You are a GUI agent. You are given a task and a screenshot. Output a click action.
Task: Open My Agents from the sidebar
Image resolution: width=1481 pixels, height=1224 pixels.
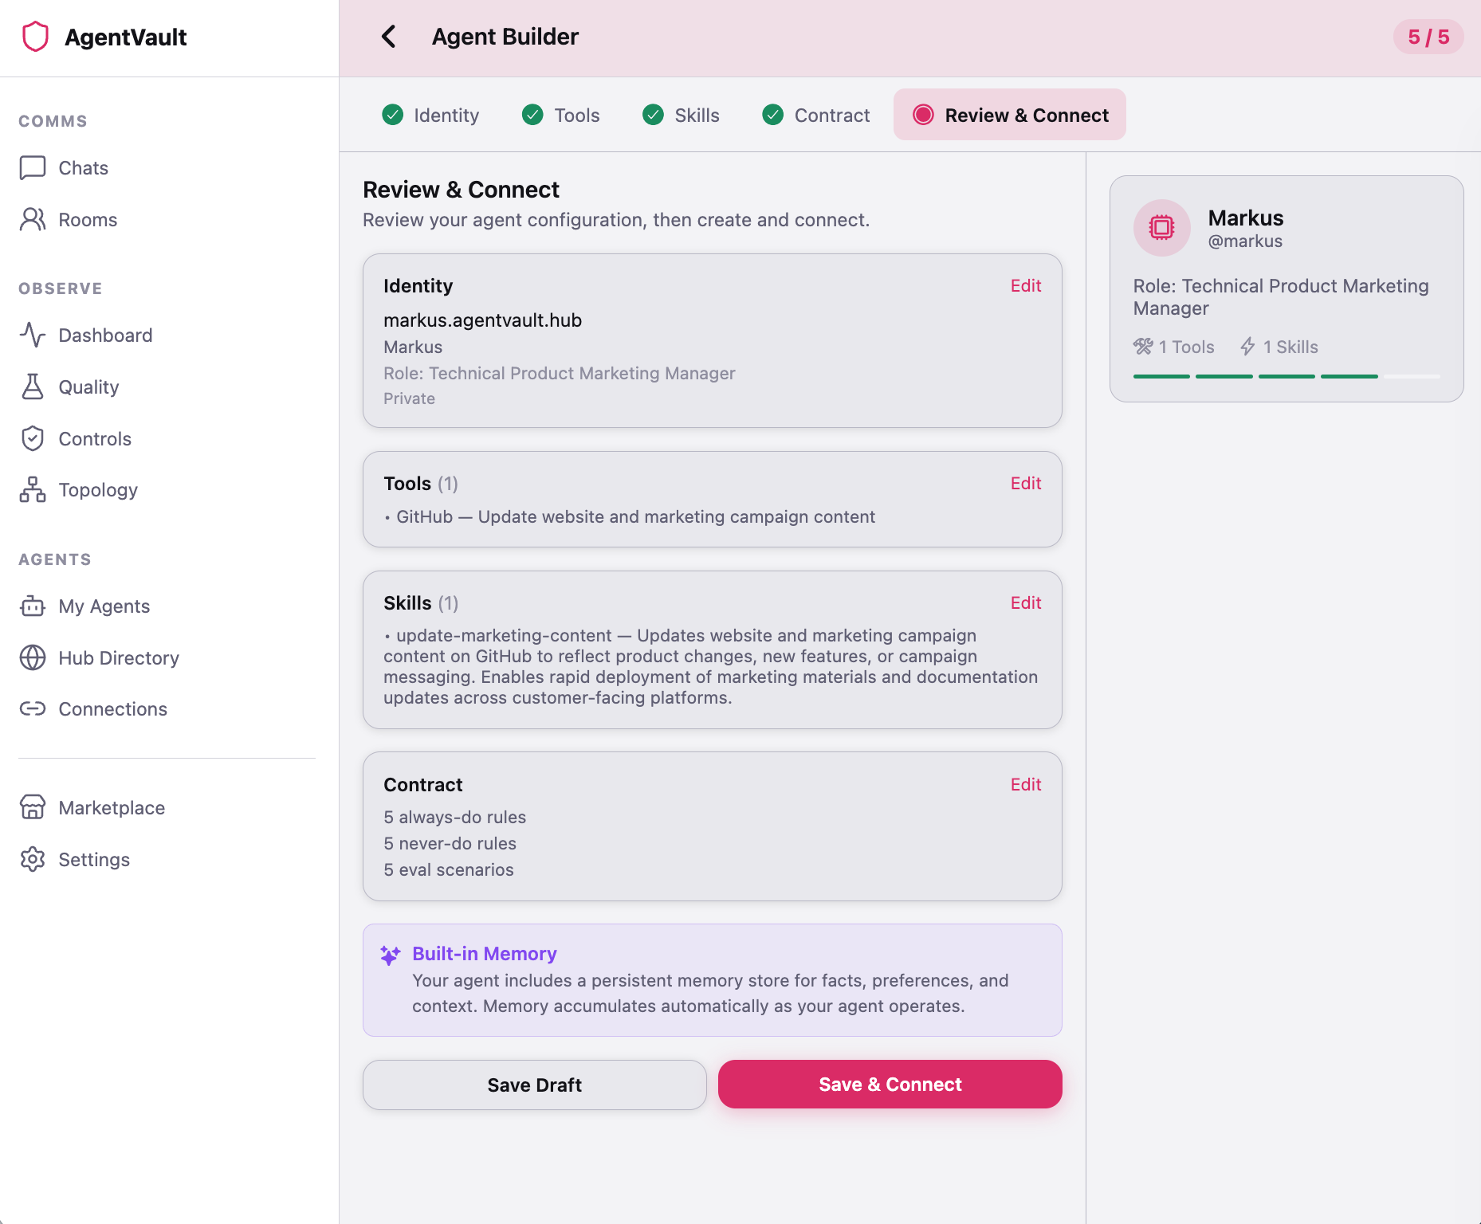coord(104,606)
